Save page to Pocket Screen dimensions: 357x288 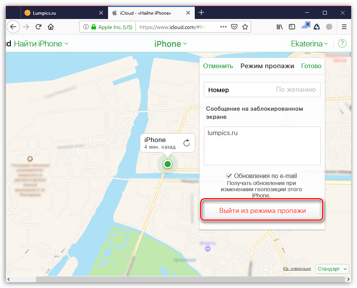coord(234,27)
